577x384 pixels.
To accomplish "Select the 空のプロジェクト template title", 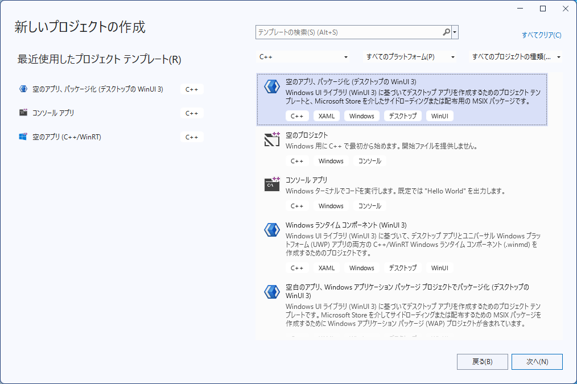I will click(307, 135).
